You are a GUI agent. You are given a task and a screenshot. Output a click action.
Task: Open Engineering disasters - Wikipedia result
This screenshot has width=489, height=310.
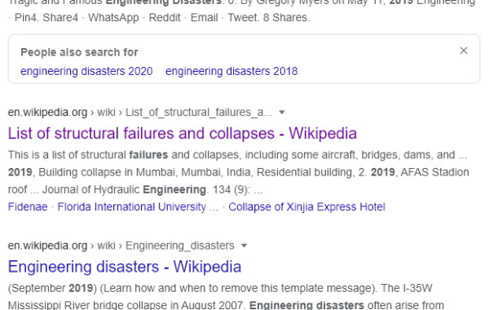click(125, 267)
